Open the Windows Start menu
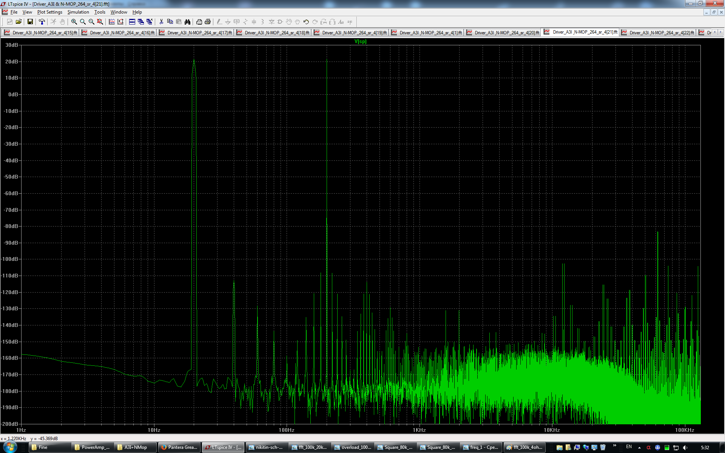Viewport: 725px width, 453px height. pyautogui.click(x=10, y=447)
